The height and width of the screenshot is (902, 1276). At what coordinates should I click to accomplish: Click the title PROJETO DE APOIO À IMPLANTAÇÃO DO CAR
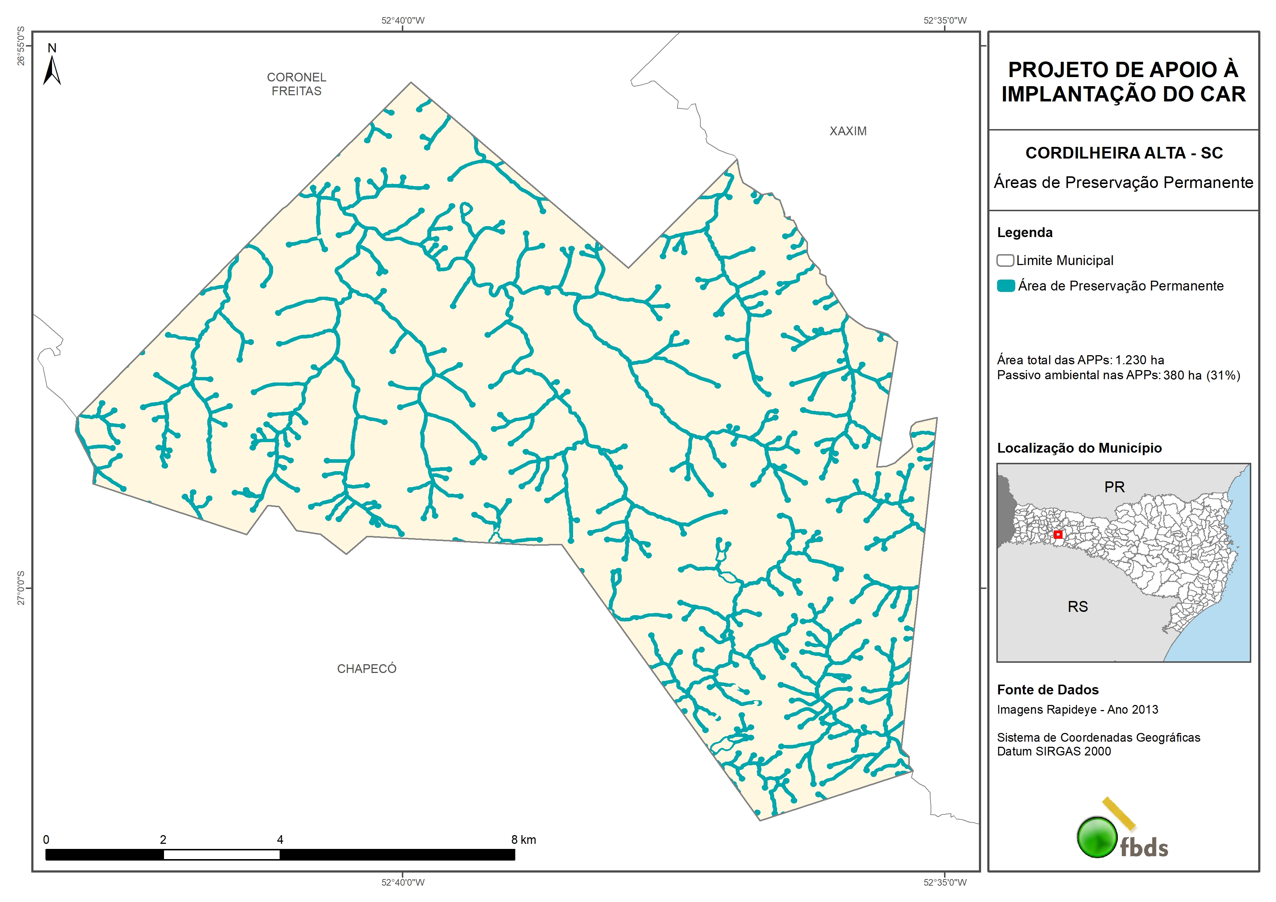pos(1123,82)
